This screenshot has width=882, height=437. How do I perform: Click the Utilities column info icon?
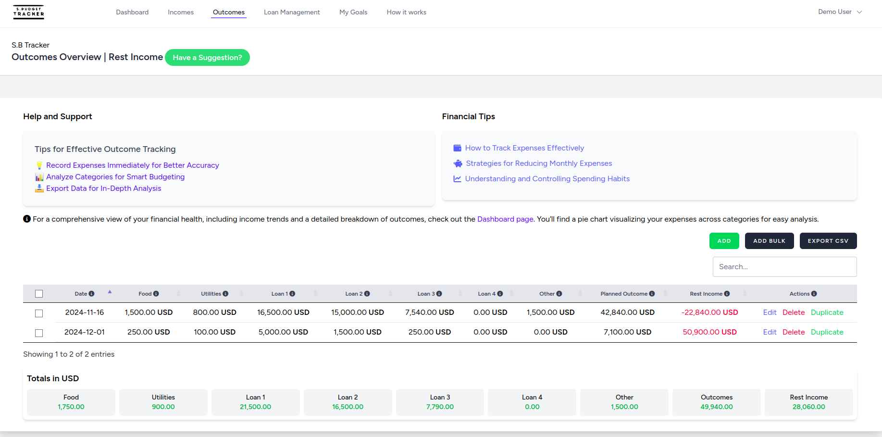[x=225, y=294]
